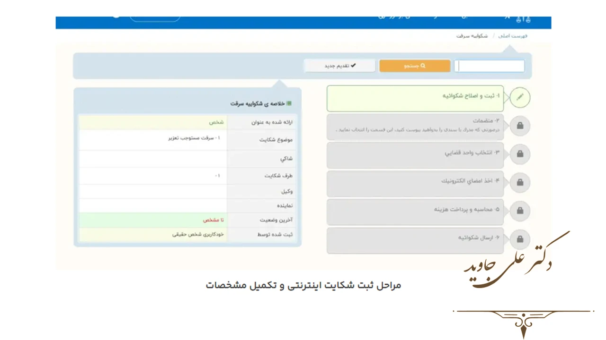Click the green list icon beside خلاصه ی شکواییه سرقت

pyautogui.click(x=288, y=104)
